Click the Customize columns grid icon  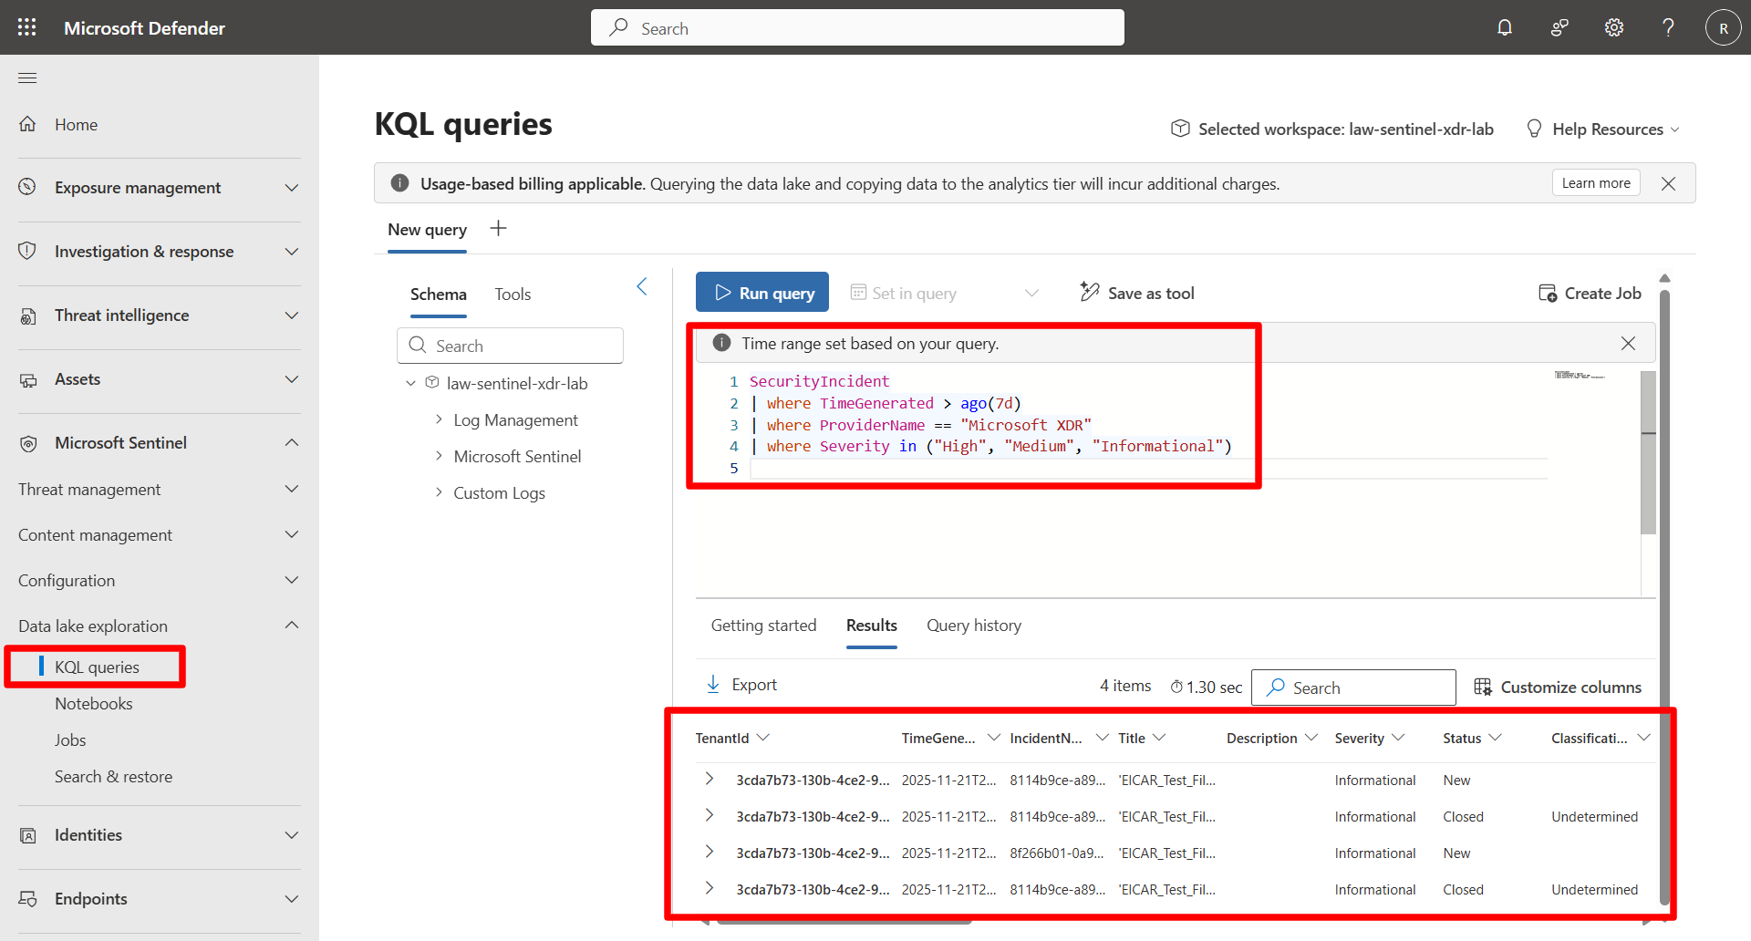[1483, 687]
